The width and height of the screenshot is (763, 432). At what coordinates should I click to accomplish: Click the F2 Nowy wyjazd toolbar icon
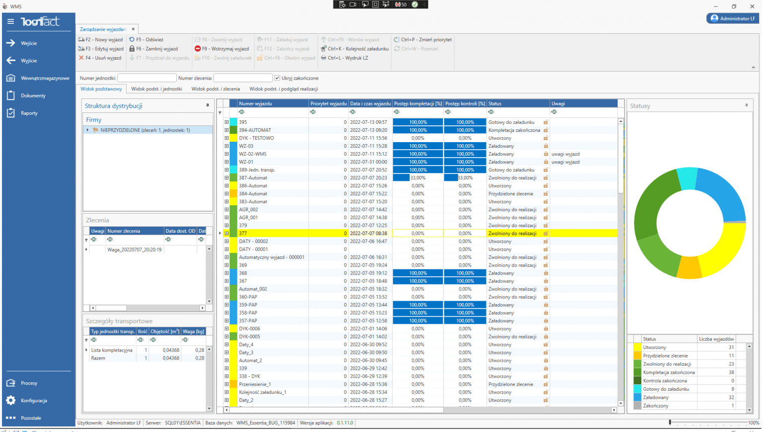[x=81, y=40]
